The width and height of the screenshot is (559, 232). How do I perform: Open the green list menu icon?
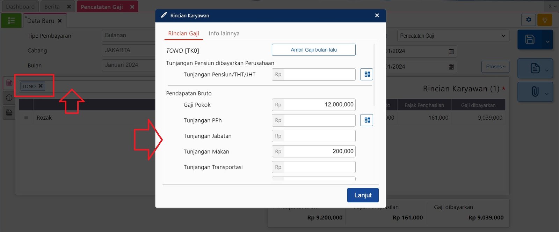(x=11, y=21)
